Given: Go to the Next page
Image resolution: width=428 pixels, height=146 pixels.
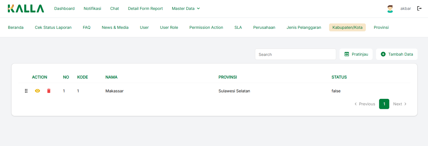Looking at the screenshot, I should click(400, 104).
